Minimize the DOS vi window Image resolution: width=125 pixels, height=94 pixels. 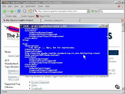coord(100,26)
